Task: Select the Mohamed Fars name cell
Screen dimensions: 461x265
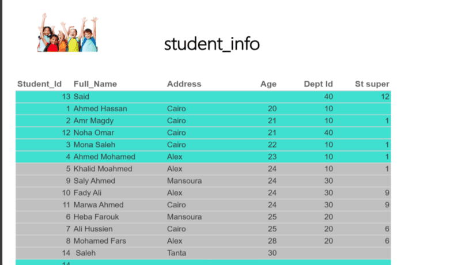Action: 100,241
